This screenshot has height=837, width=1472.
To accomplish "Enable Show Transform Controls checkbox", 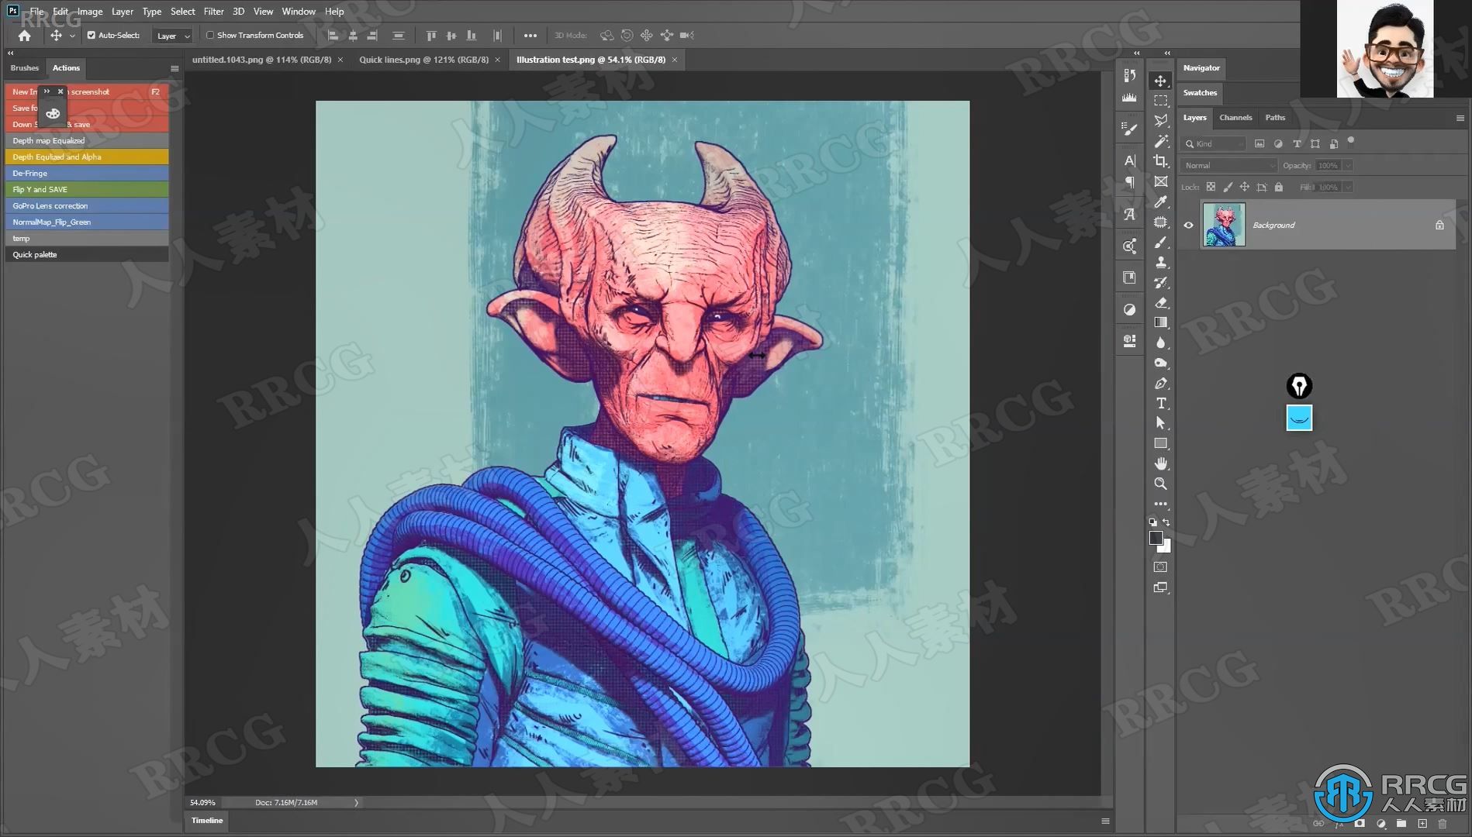I will click(210, 36).
